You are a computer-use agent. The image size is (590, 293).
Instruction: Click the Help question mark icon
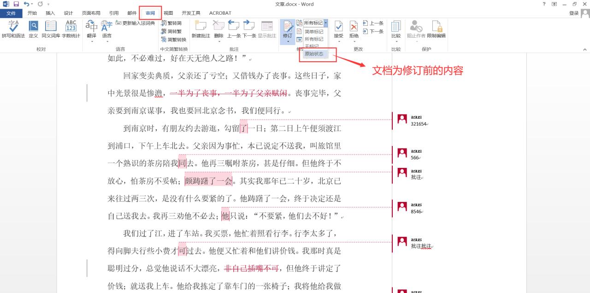[x=544, y=4]
